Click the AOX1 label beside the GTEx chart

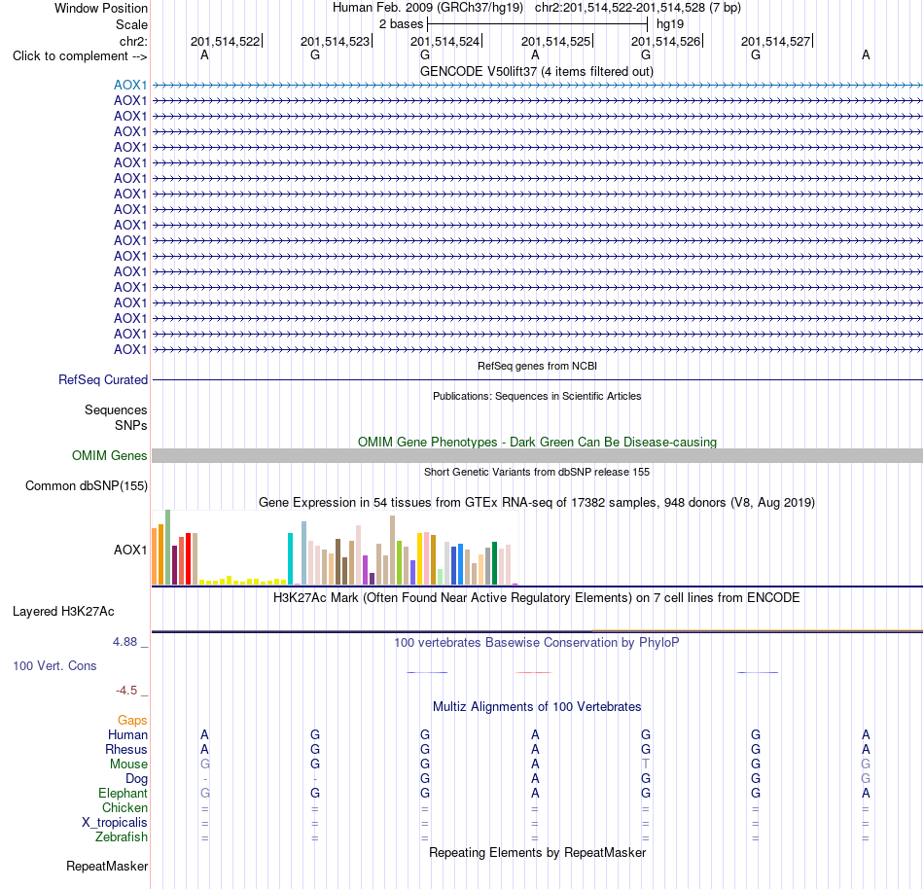point(130,550)
